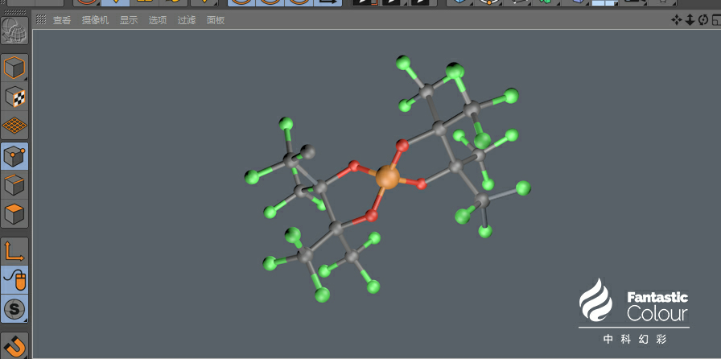Toggle Points mode in left toolbar
Screen dimensions: 721x359
point(14,156)
